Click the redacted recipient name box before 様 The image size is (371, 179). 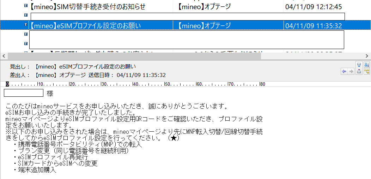click(x=24, y=93)
